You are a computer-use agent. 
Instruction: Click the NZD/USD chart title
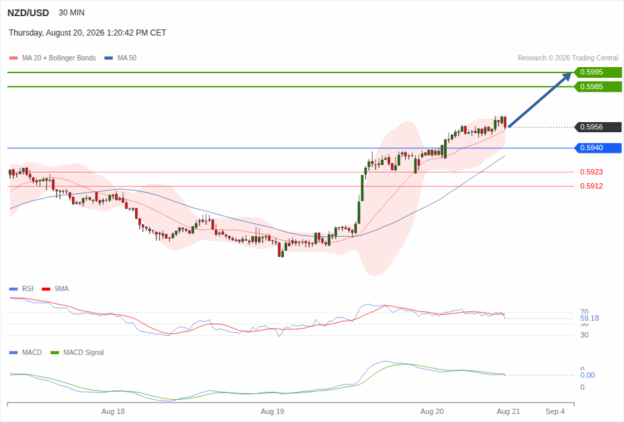coord(28,13)
